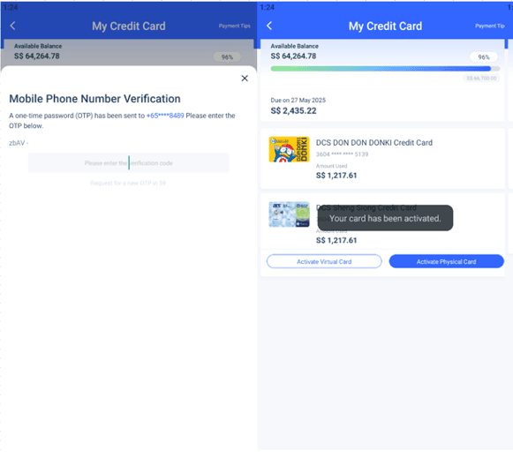Close the Mobile Phone Number Verification sheet
Image resolution: width=513 pixels, height=458 pixels.
coord(245,79)
